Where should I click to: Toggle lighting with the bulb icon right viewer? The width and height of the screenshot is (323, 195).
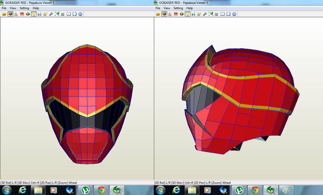coord(187,14)
